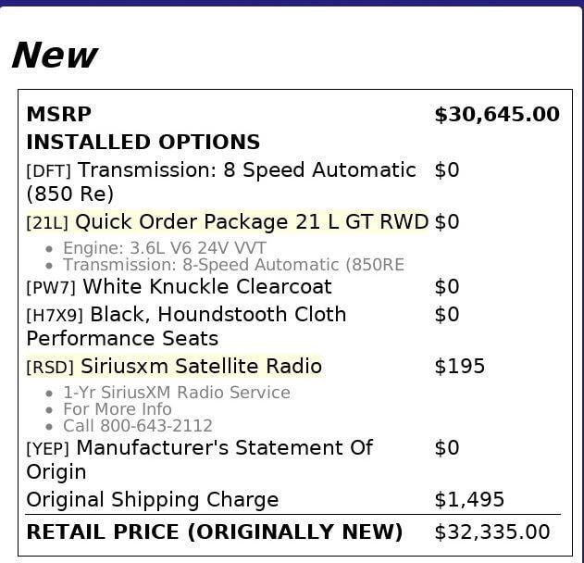
Task: Click the $1,495 shipping charge amount
Action: 469,500
